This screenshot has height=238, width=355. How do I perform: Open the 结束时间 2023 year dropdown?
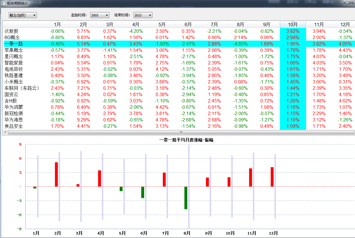pyautogui.click(x=143, y=15)
